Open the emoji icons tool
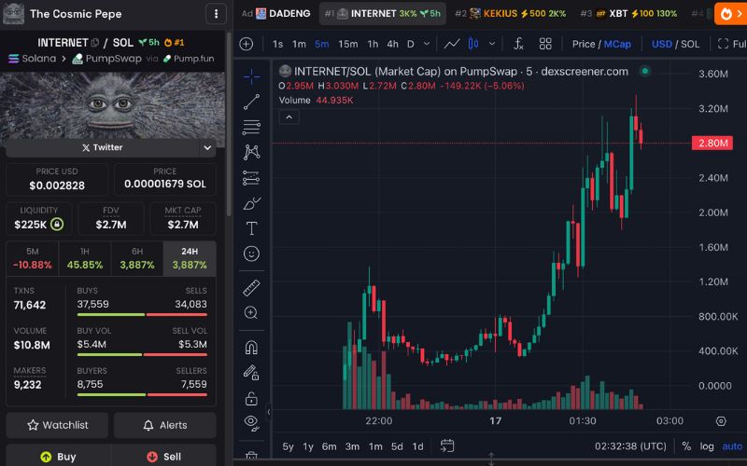This screenshot has height=466, width=747. (x=251, y=254)
